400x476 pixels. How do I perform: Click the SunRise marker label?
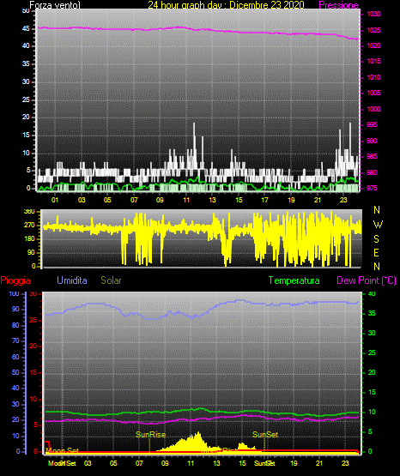pyautogui.click(x=151, y=435)
